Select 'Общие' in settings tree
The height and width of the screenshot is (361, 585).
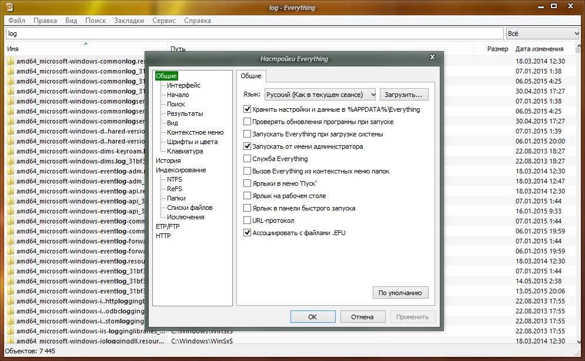pyautogui.click(x=166, y=76)
